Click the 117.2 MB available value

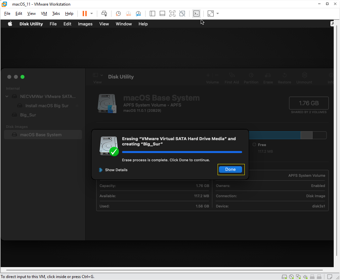(x=201, y=196)
